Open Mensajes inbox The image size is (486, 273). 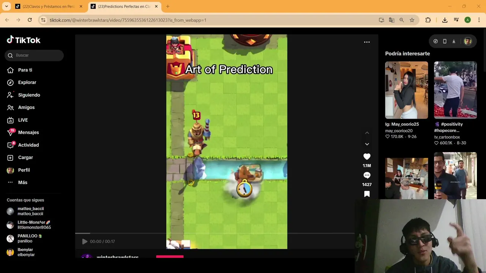coord(28,132)
